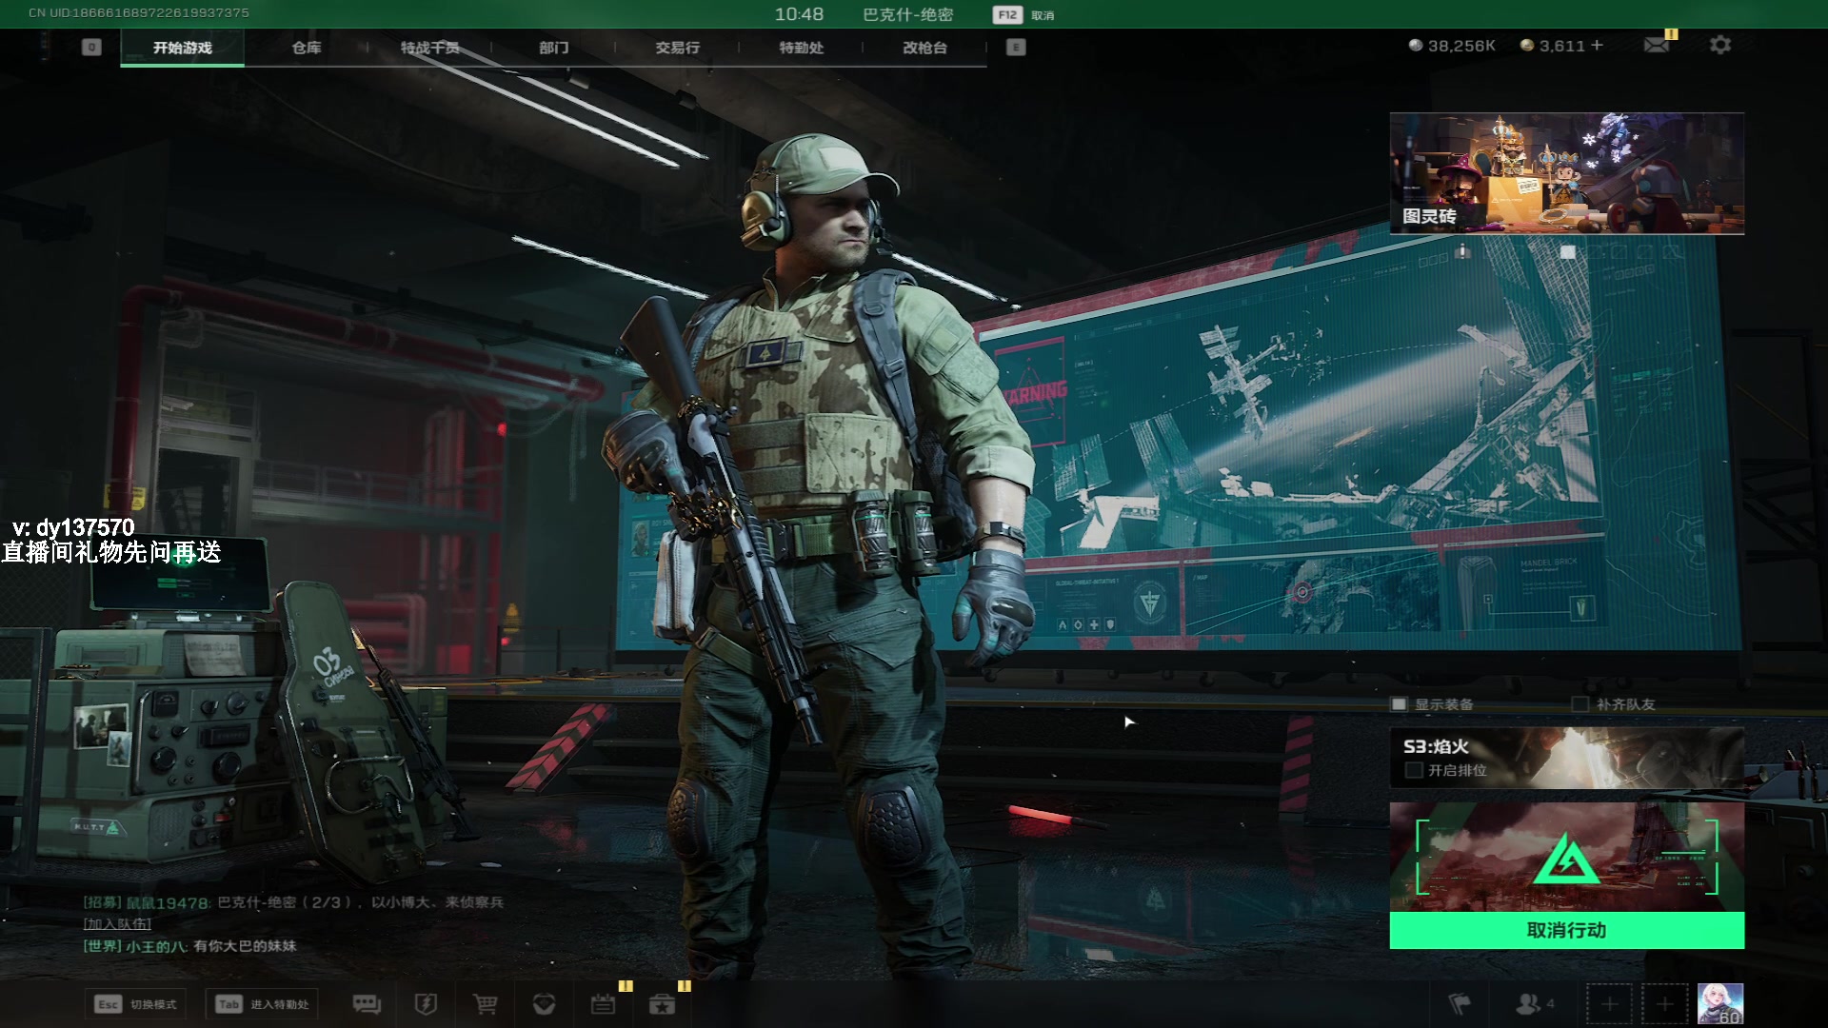
Task: Click the second empty squad slot plus
Action: (x=1665, y=1004)
